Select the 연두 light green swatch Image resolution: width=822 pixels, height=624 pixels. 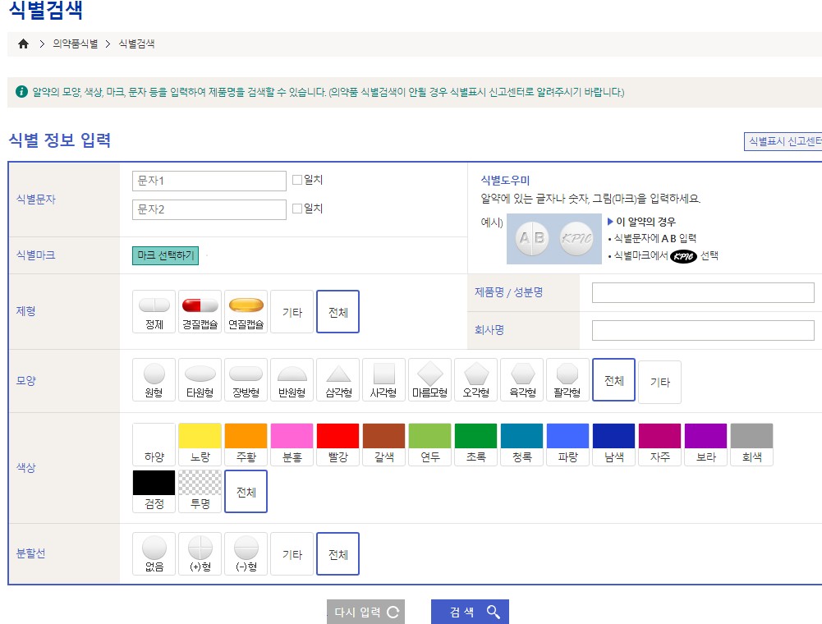coord(429,445)
